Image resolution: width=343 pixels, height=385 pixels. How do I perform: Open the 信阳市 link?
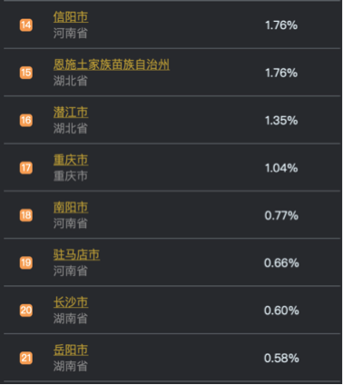[x=71, y=16]
